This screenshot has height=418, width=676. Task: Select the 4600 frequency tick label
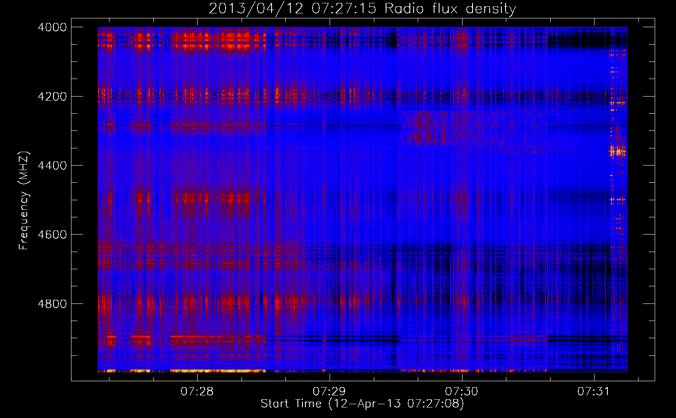(52, 234)
